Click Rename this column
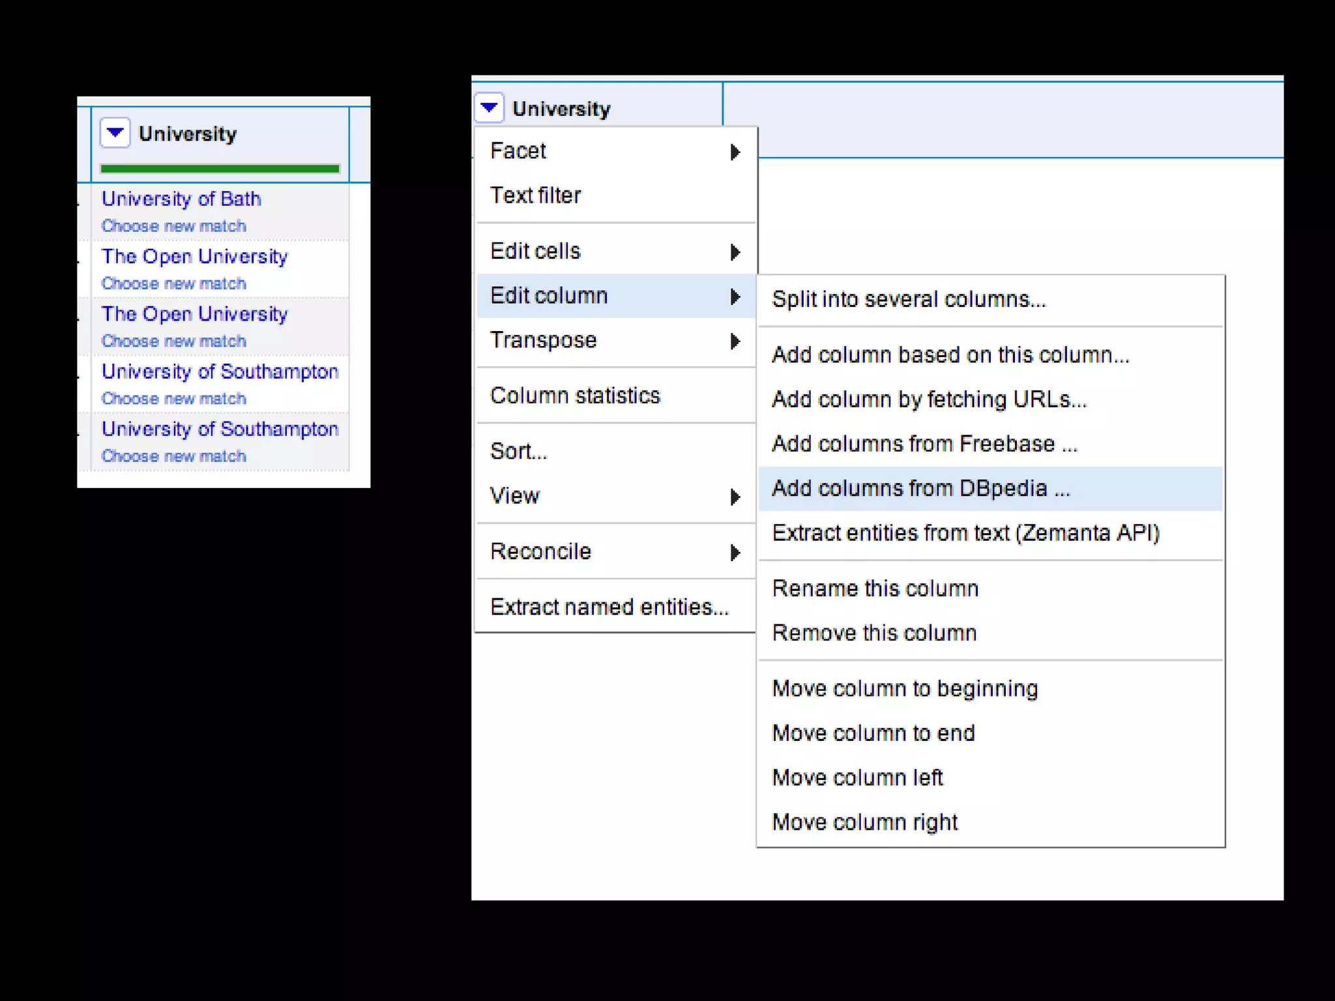Screen dimensions: 1335x1001 (x=875, y=588)
